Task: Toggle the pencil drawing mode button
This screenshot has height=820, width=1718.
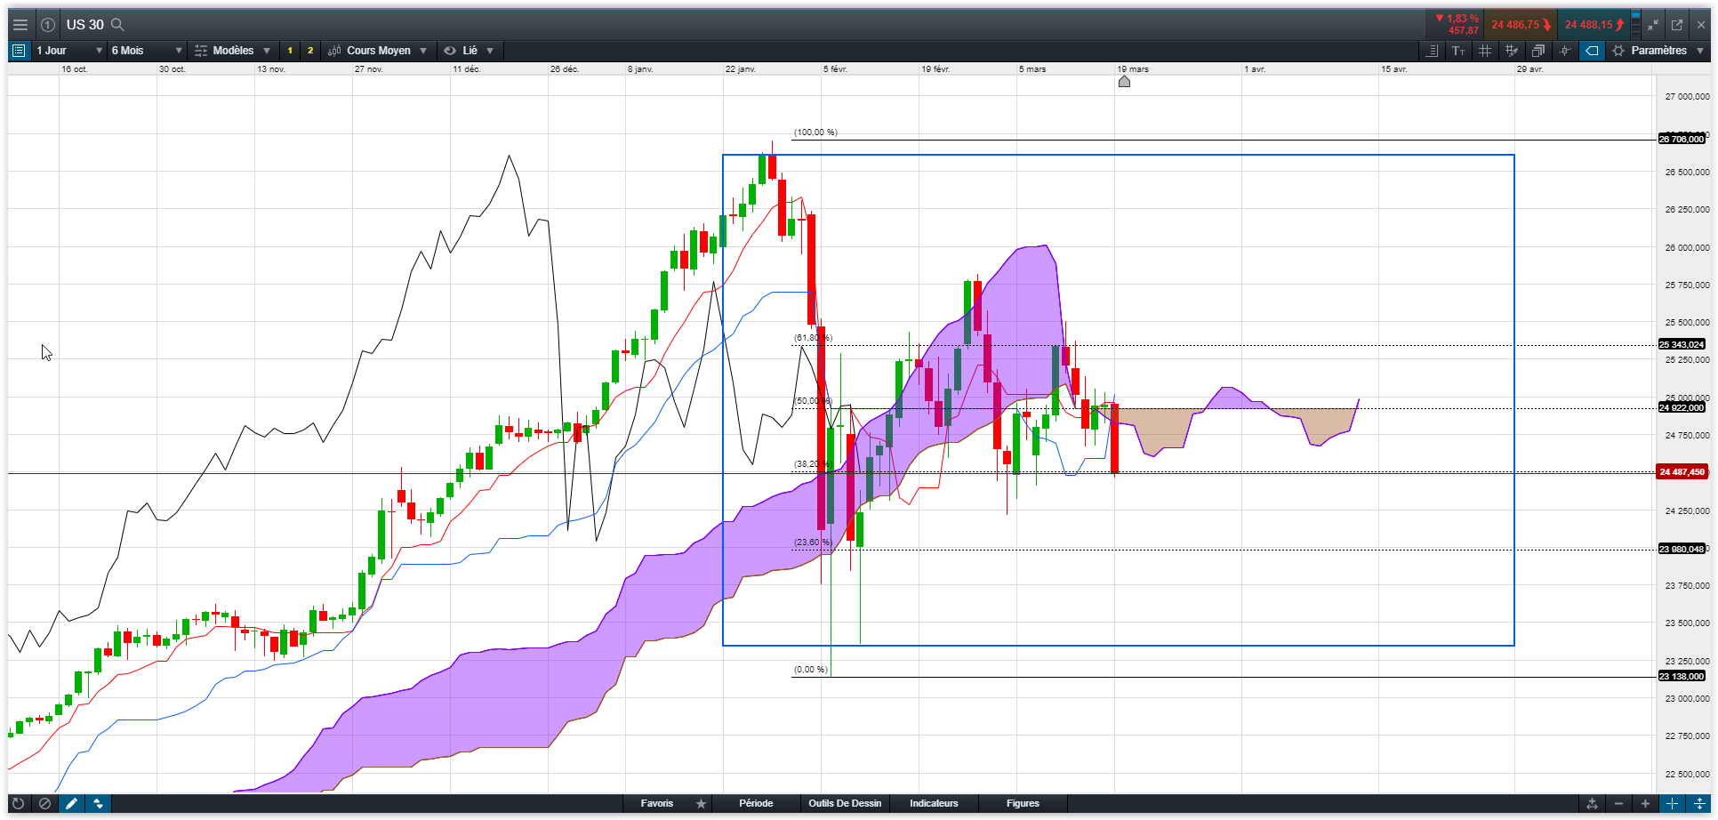Action: [x=71, y=804]
